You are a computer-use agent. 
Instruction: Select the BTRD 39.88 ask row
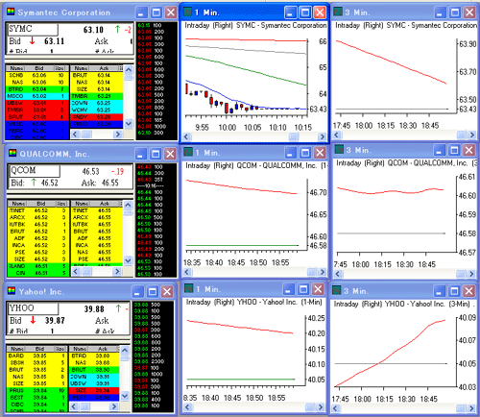tap(94, 356)
